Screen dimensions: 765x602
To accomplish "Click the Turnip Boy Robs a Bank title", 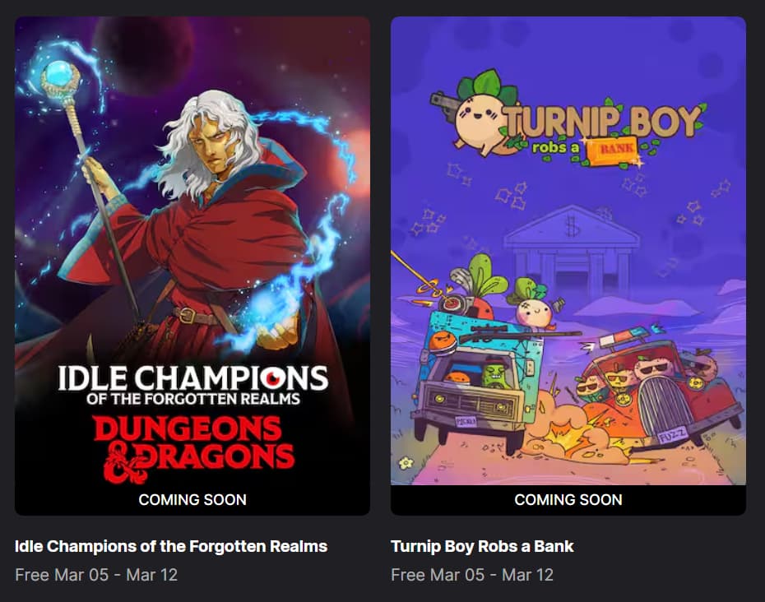I will tap(482, 546).
